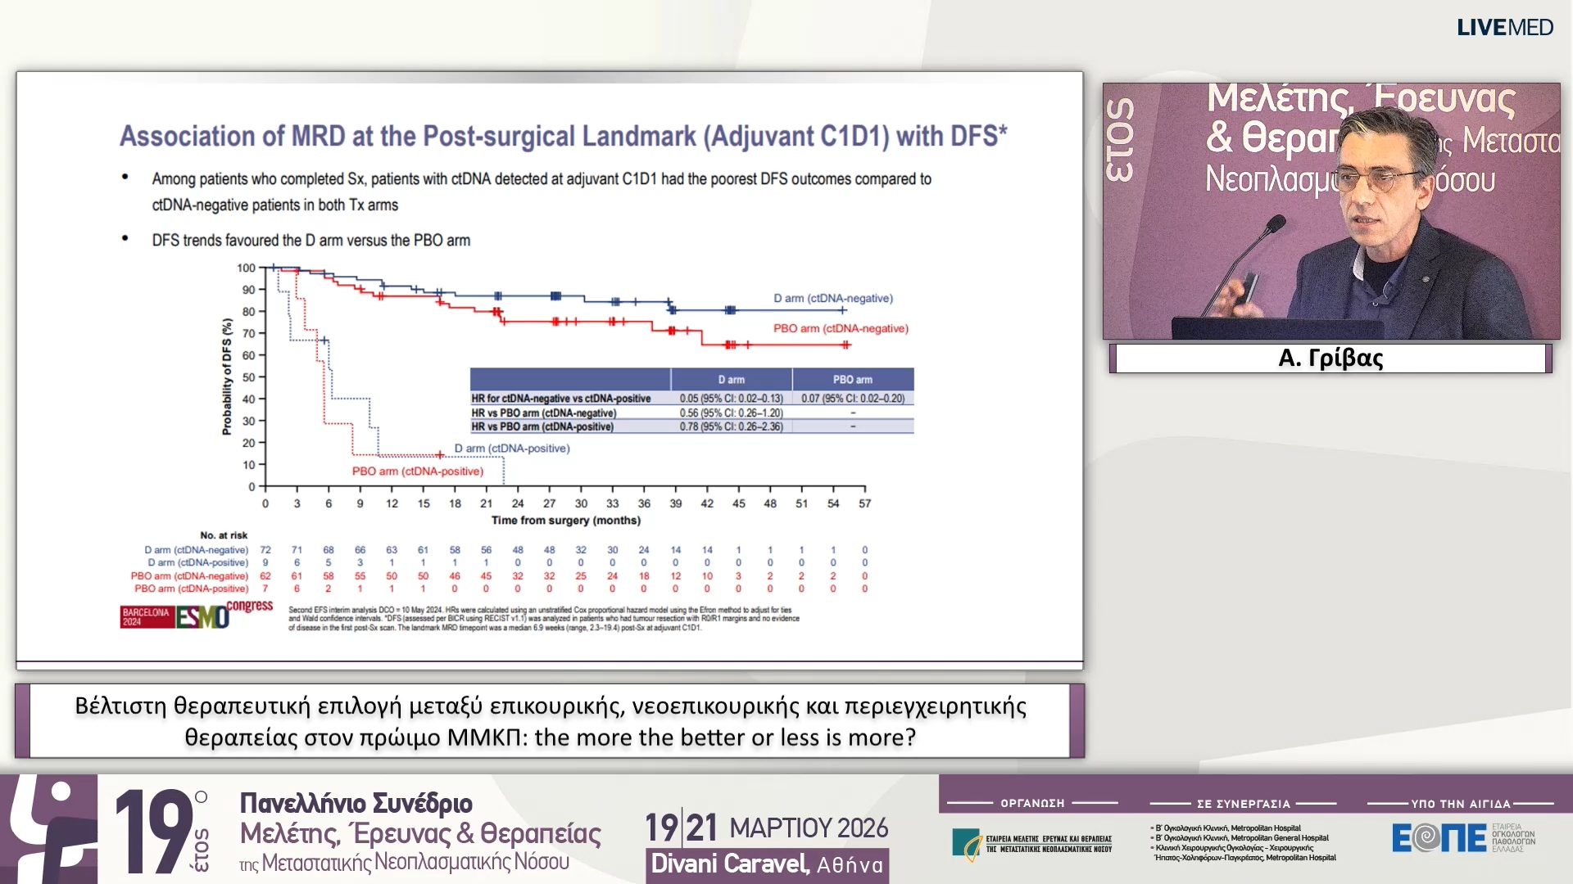The image size is (1573, 884).
Task: Click the ΟΡΓΑΝΩΣΗ section heading
Action: click(x=1032, y=804)
